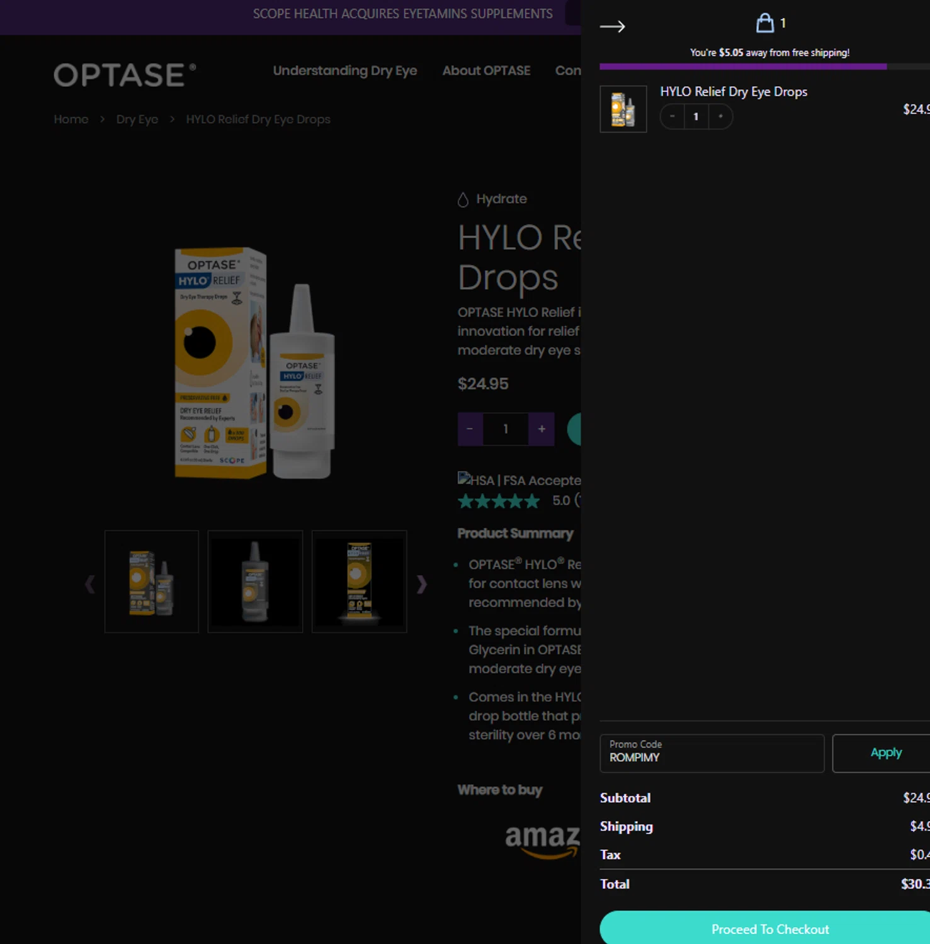
Task: Click the free shipping progress bar
Action: (x=764, y=66)
